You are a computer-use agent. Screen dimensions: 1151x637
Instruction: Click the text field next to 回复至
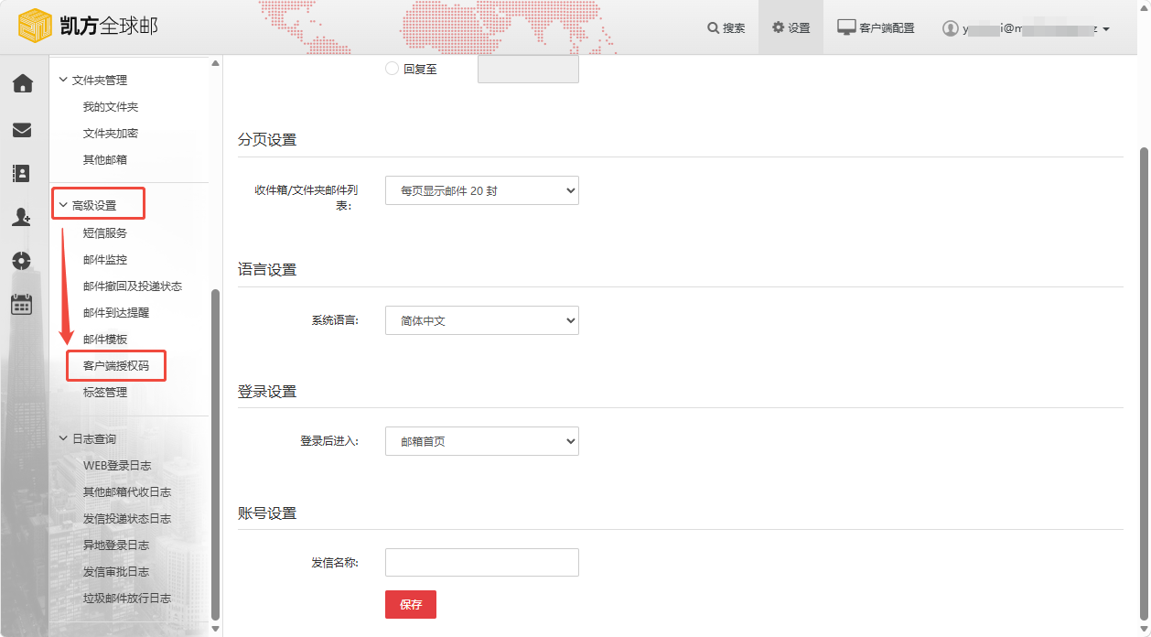click(x=528, y=69)
